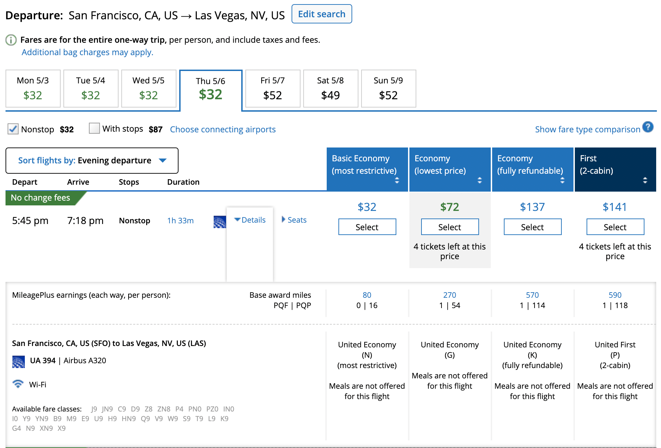
Task: Sort by Basic Economy price arrows
Action: (x=397, y=180)
